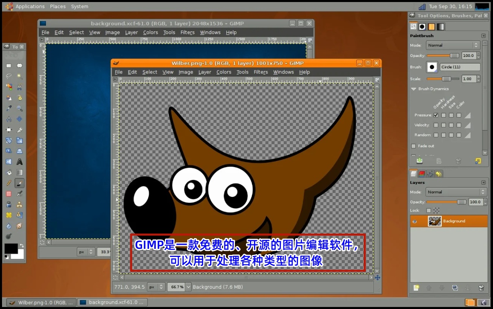This screenshot has height=309, width=493.
Task: Select the Paintbrush tool
Action: (x=20, y=183)
